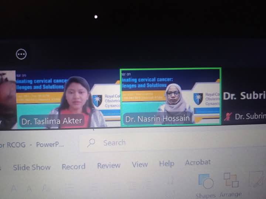Click into the PowerPoint Search field
Viewport: 266px width, 199px height.
(x=148, y=142)
